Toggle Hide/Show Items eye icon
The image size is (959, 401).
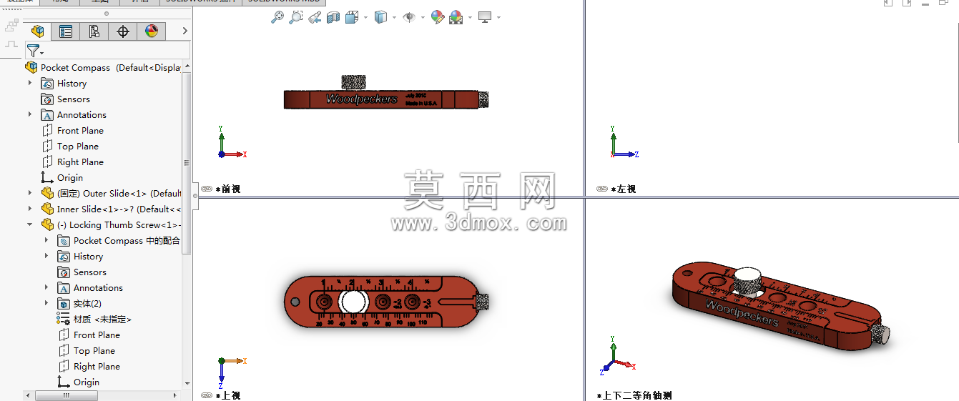tap(409, 17)
